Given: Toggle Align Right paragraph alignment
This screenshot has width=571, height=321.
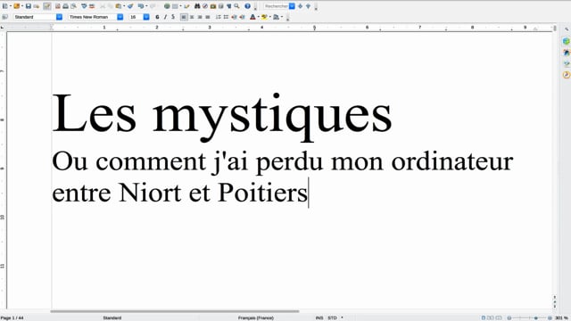Looking at the screenshot, I should [x=200, y=17].
